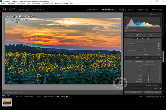Select the Radial Filter tool
This screenshot has width=166, height=110.
(146, 35)
